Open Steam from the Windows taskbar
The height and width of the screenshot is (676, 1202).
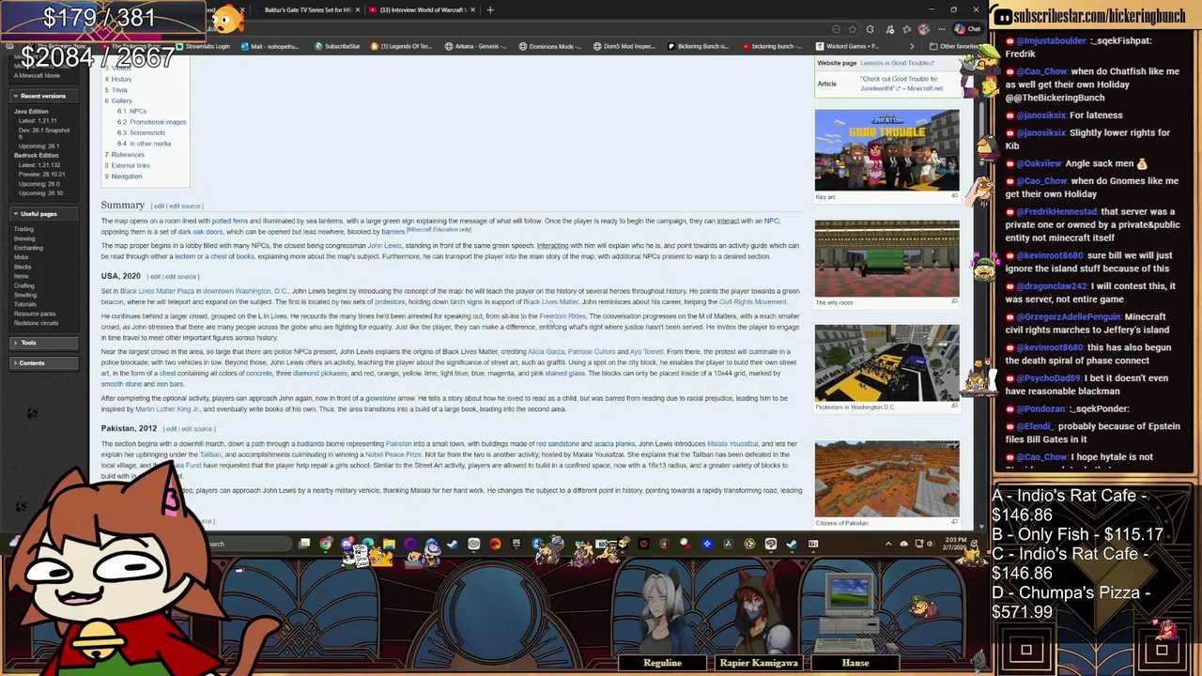[453, 544]
